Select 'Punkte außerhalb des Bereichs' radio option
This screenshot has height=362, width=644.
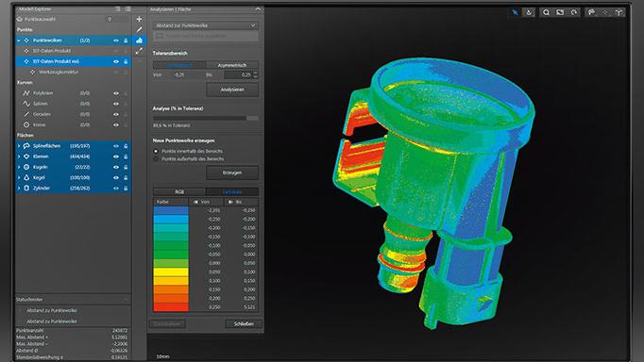point(156,159)
